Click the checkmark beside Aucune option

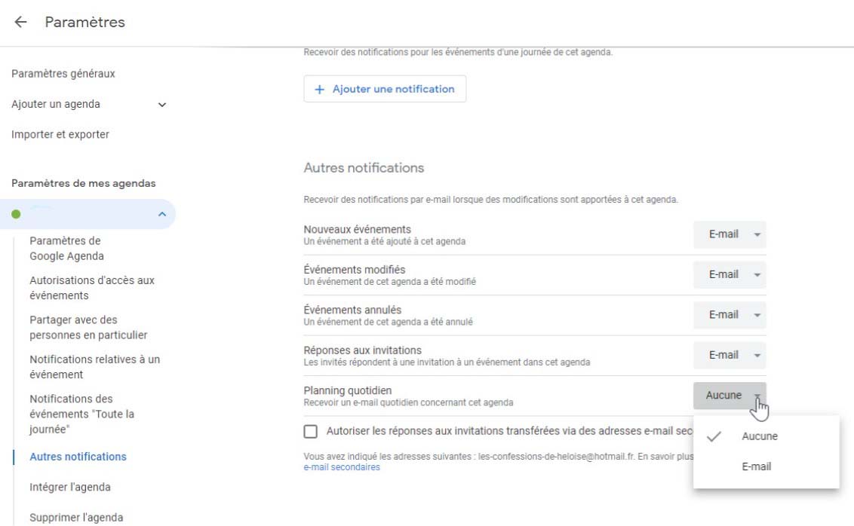[x=714, y=436]
